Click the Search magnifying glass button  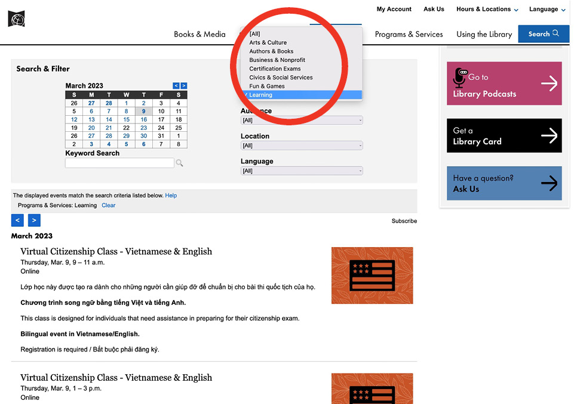[x=543, y=34]
